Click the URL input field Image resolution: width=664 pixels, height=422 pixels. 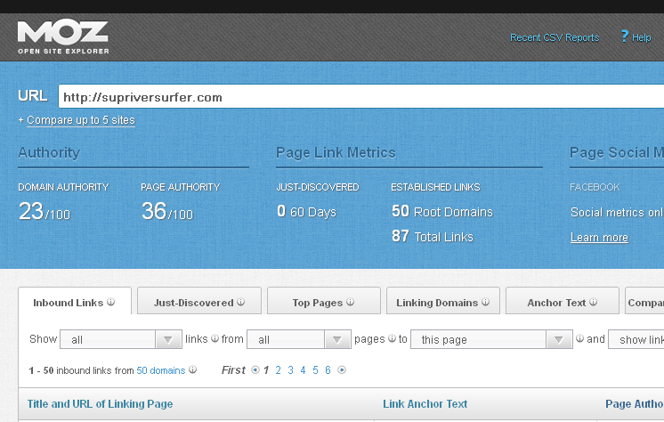[360, 97]
